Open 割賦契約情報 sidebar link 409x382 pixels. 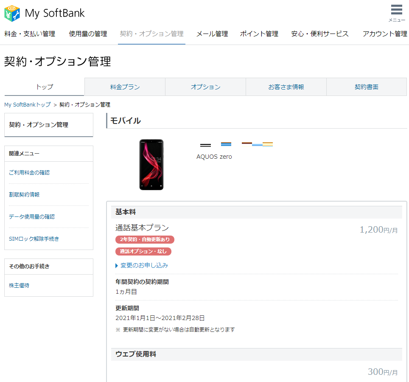pyautogui.click(x=24, y=195)
